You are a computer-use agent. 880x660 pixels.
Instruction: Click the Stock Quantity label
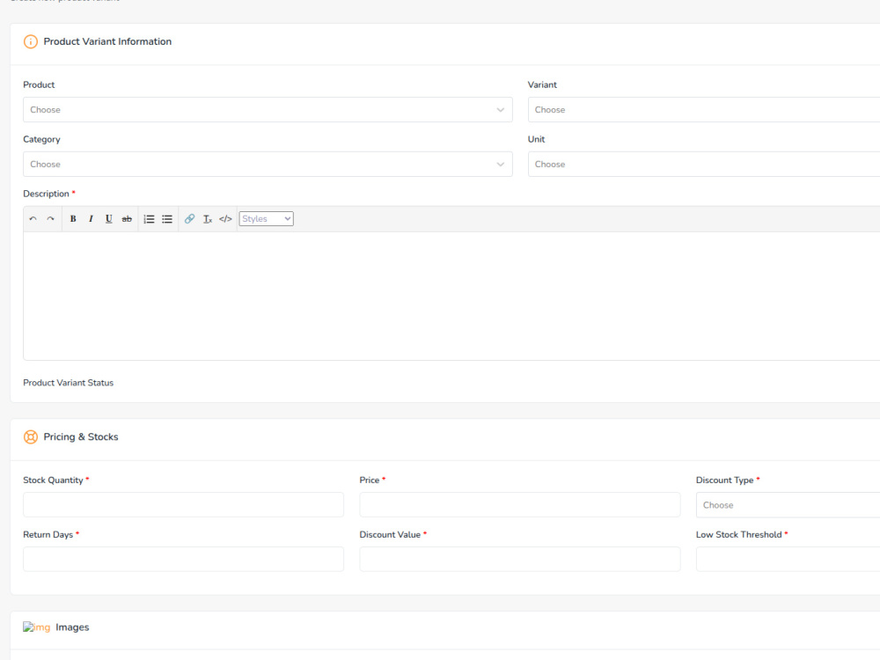53,480
